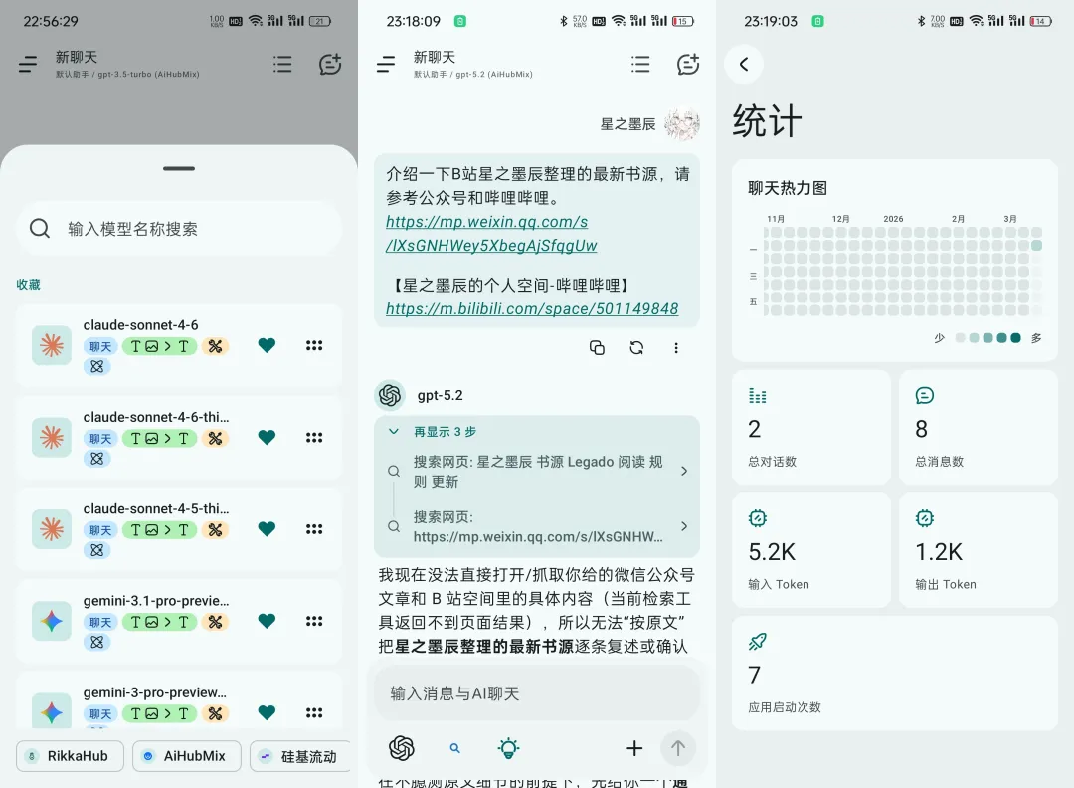Send message arrow button
Viewport: 1074px width, 788px height.
click(x=678, y=748)
